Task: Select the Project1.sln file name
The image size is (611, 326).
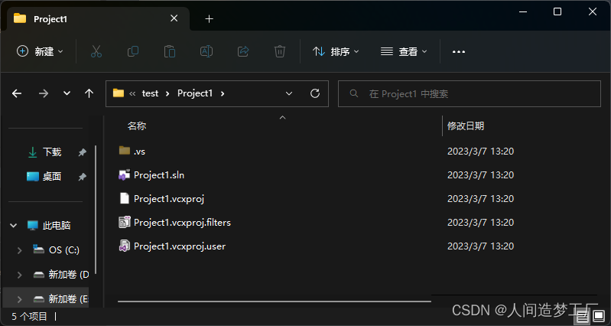Action: click(159, 175)
